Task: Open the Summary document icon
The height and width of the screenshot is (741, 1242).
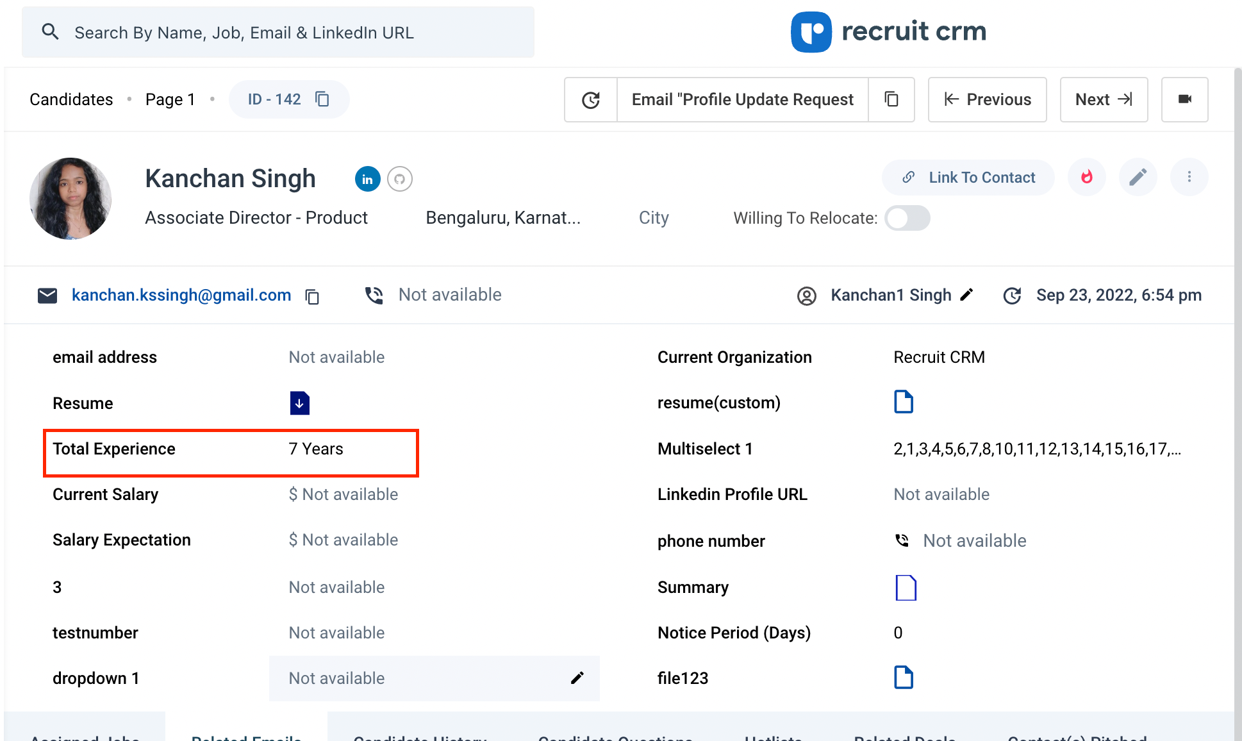Action: pyautogui.click(x=906, y=588)
